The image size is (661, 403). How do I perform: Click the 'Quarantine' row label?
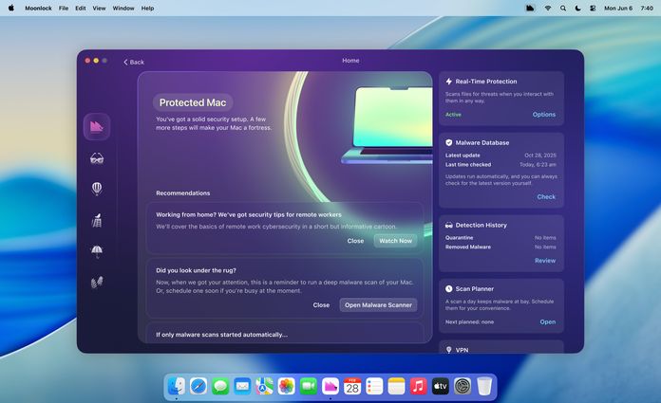(x=459, y=237)
